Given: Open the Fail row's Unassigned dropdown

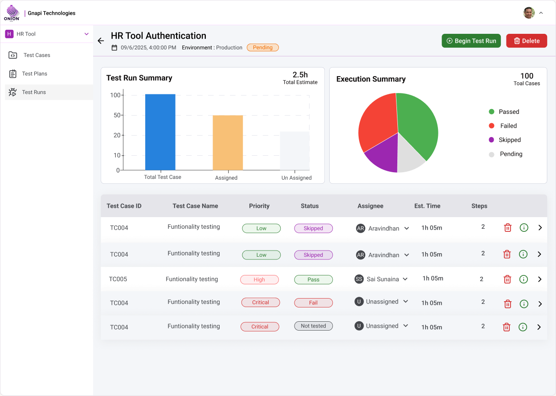Looking at the screenshot, I should [x=405, y=302].
